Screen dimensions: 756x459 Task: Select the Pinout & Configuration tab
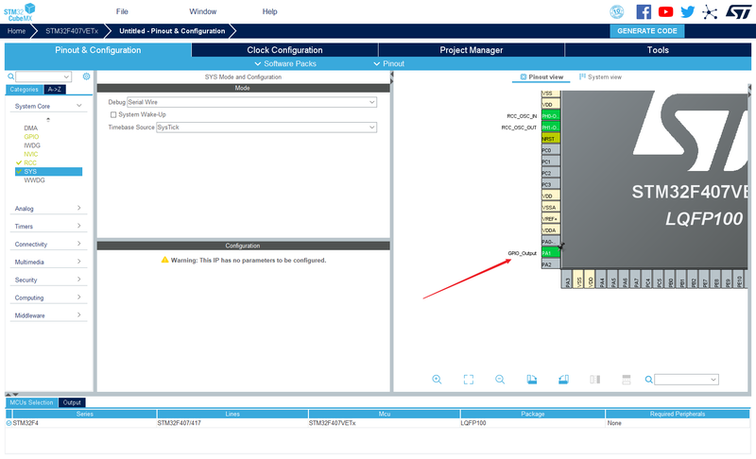point(98,50)
